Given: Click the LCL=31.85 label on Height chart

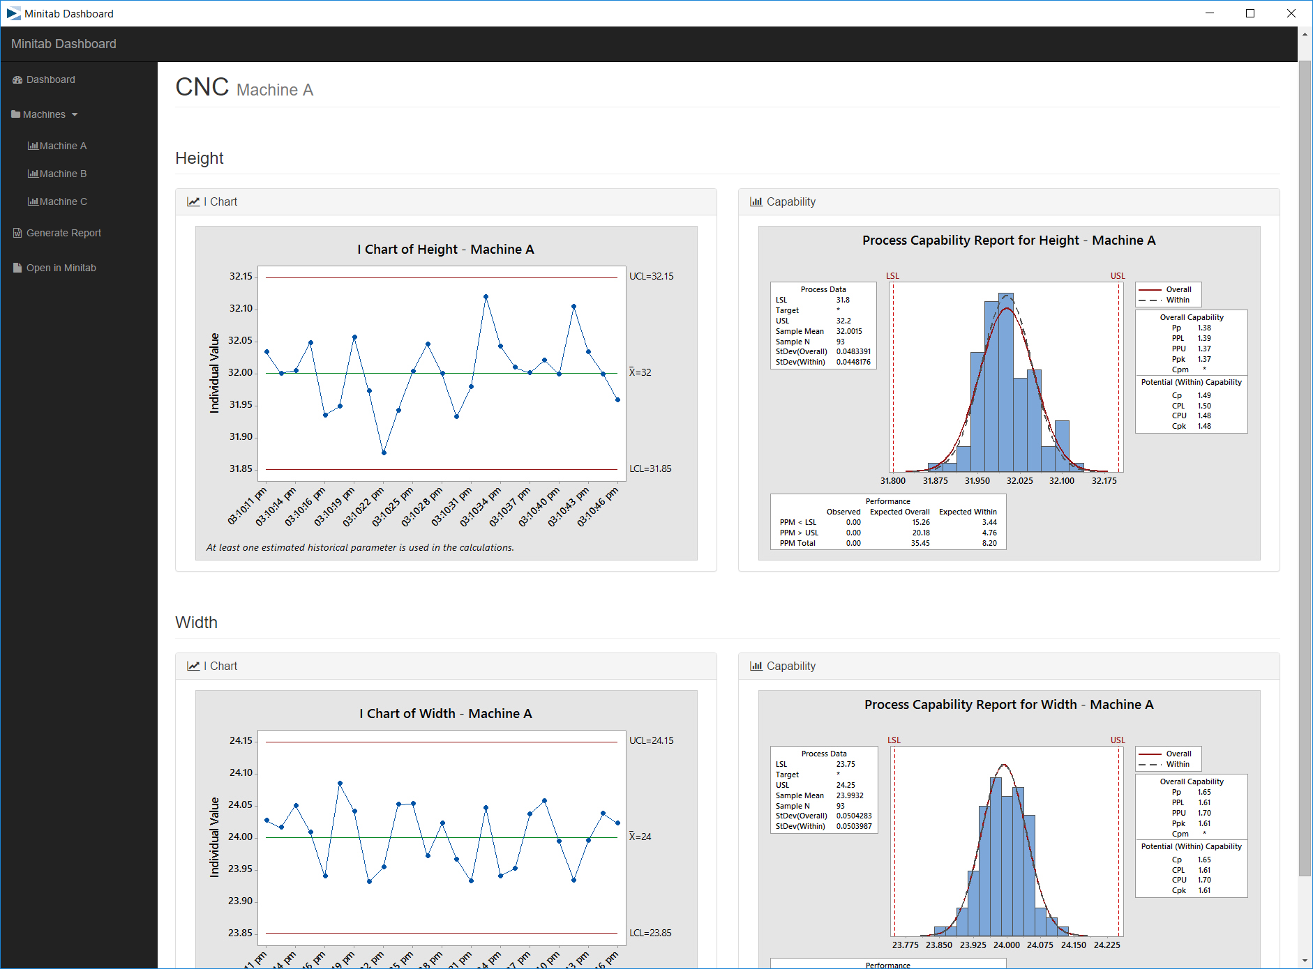Looking at the screenshot, I should 650,468.
